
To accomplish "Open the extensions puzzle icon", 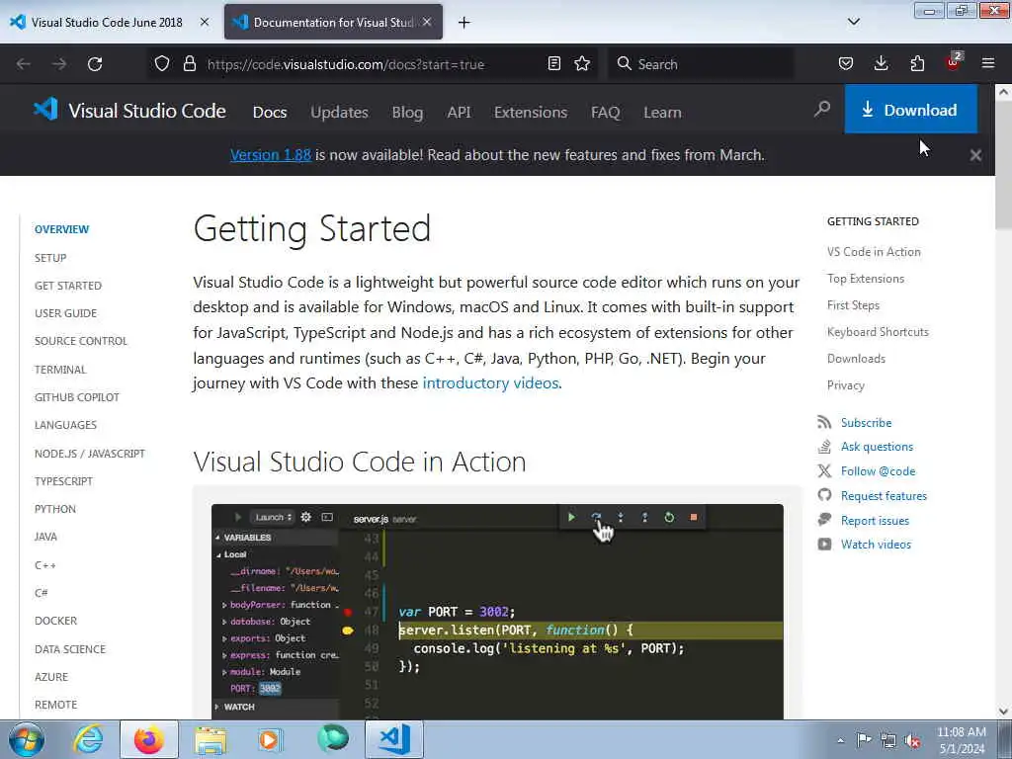I will coord(917,64).
